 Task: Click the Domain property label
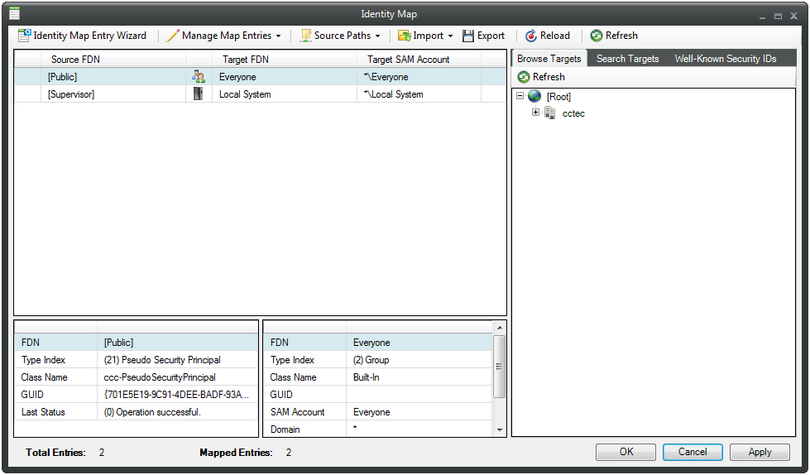coord(285,429)
